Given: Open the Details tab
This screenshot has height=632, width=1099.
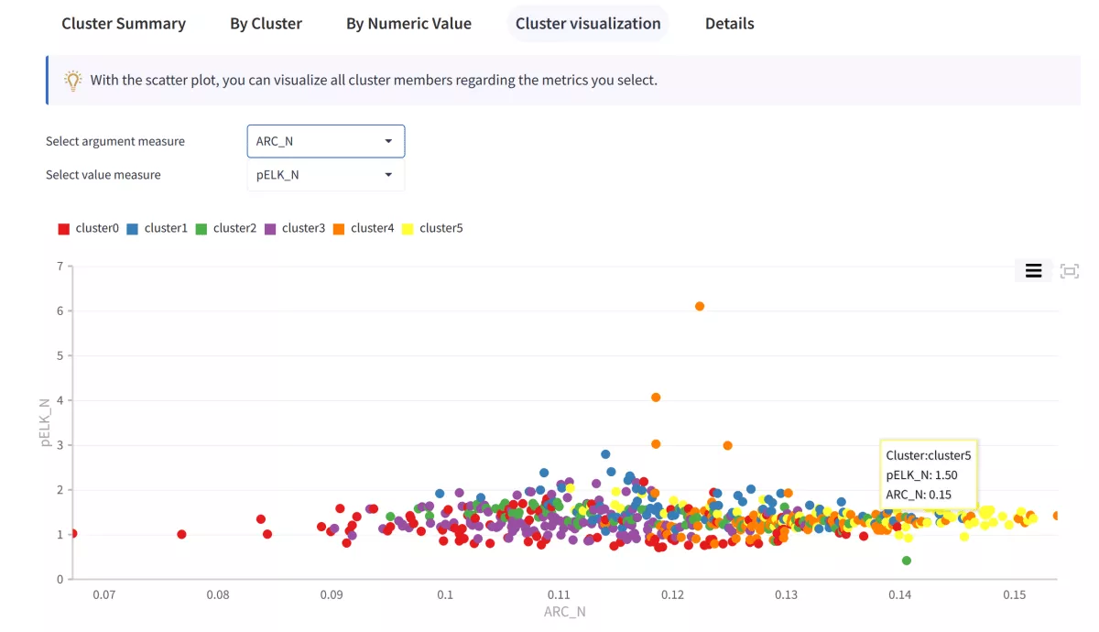Looking at the screenshot, I should (729, 23).
